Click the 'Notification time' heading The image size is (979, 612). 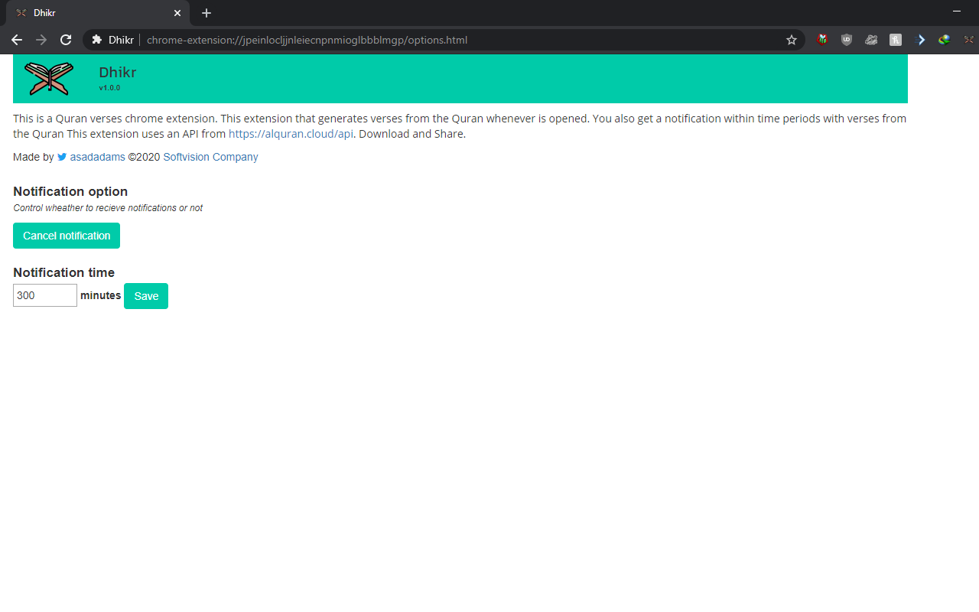pyautogui.click(x=63, y=272)
